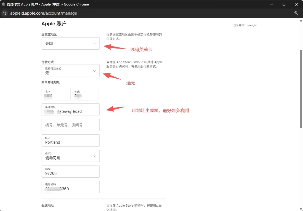This screenshot has width=303, height=211.
Task: Click the 名字 first name field
Action: coord(55,94)
